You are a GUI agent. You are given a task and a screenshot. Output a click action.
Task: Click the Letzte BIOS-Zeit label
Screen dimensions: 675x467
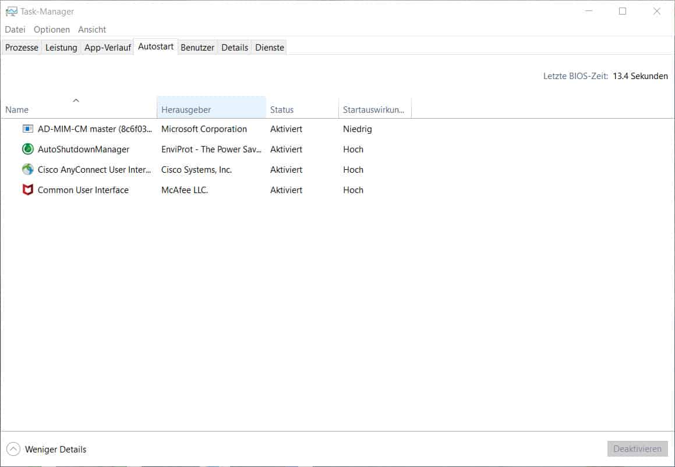click(x=575, y=76)
